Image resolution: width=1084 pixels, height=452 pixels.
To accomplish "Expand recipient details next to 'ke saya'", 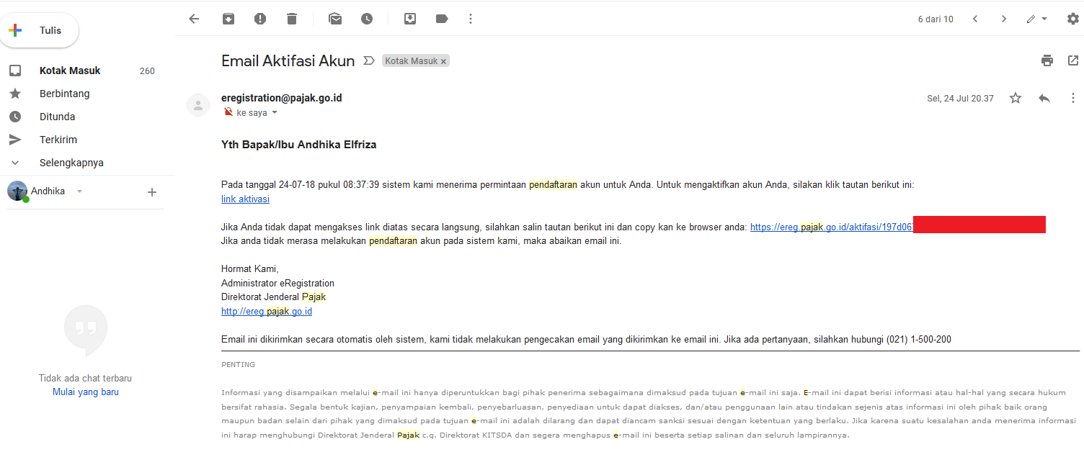I will coord(274,113).
